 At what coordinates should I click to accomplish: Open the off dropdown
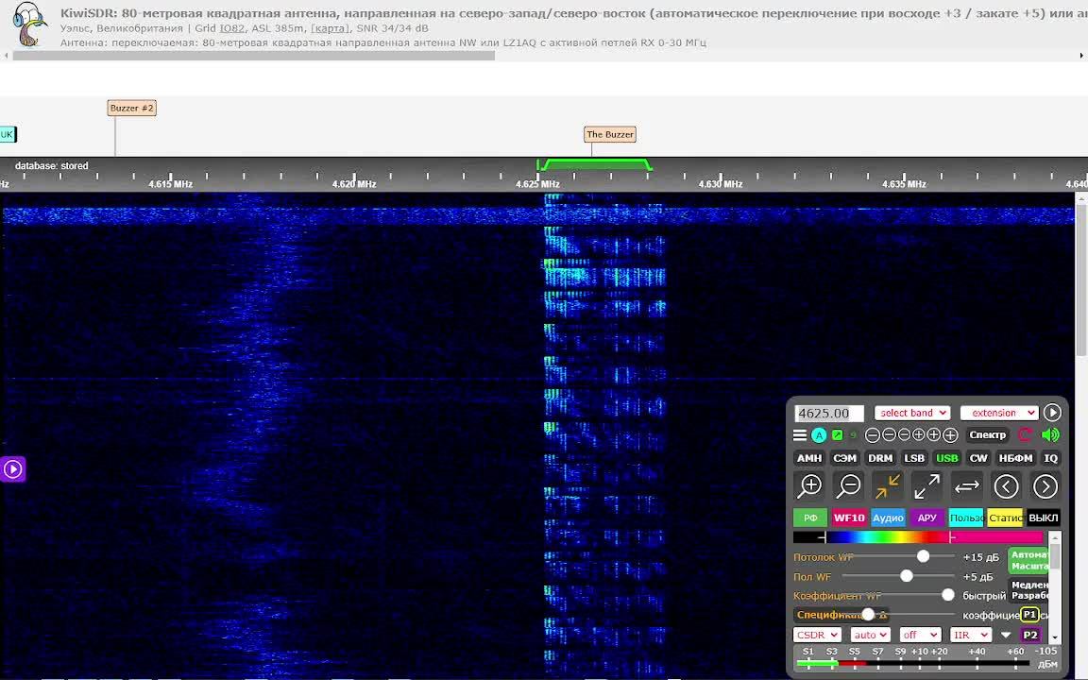920,635
